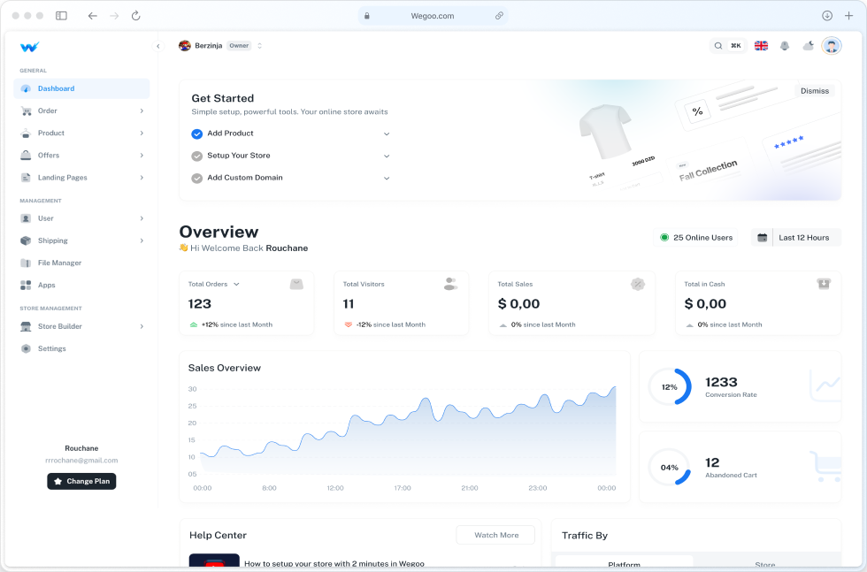Viewport: 867px width, 572px height.
Task: Expand the Add Custom Domain step
Action: click(387, 178)
